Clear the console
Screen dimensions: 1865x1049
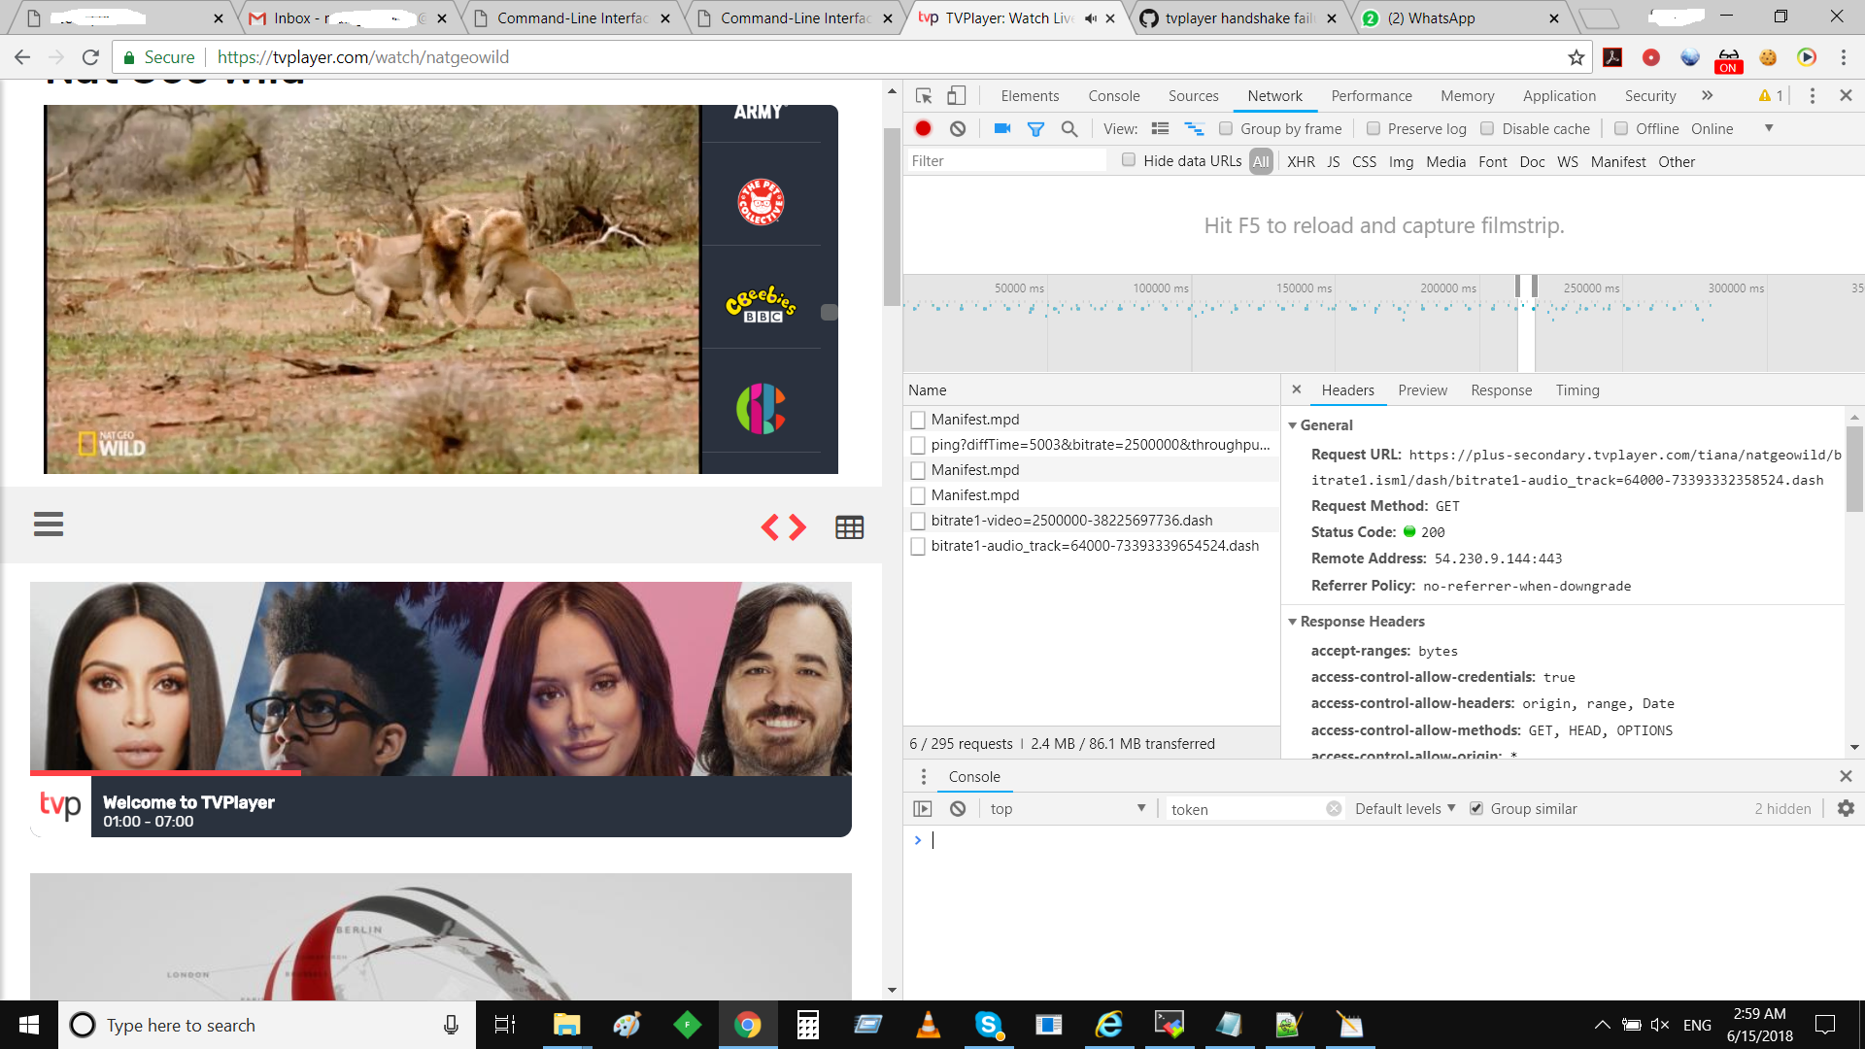(x=958, y=808)
